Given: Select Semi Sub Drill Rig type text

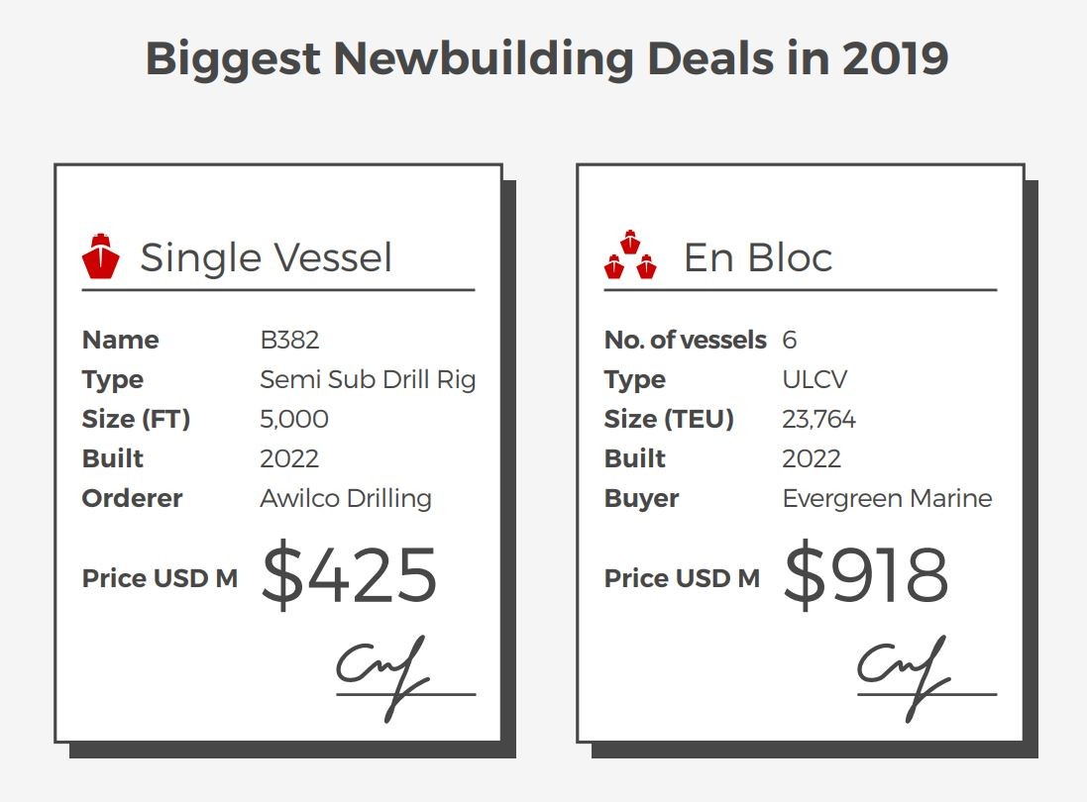Looking at the screenshot, I should point(368,379).
